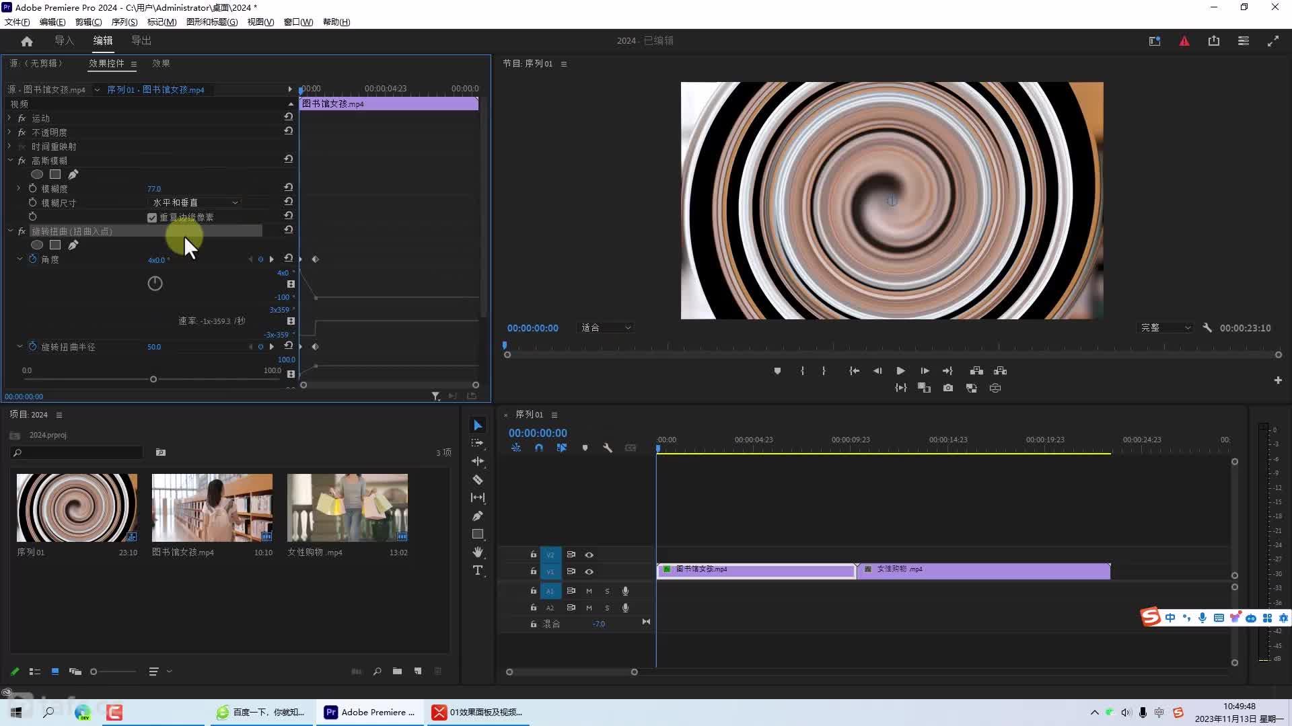Click the Lift button
Viewport: 1292px width, 726px height.
976,371
